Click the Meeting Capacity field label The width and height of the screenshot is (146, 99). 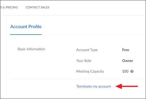click(x=90, y=71)
